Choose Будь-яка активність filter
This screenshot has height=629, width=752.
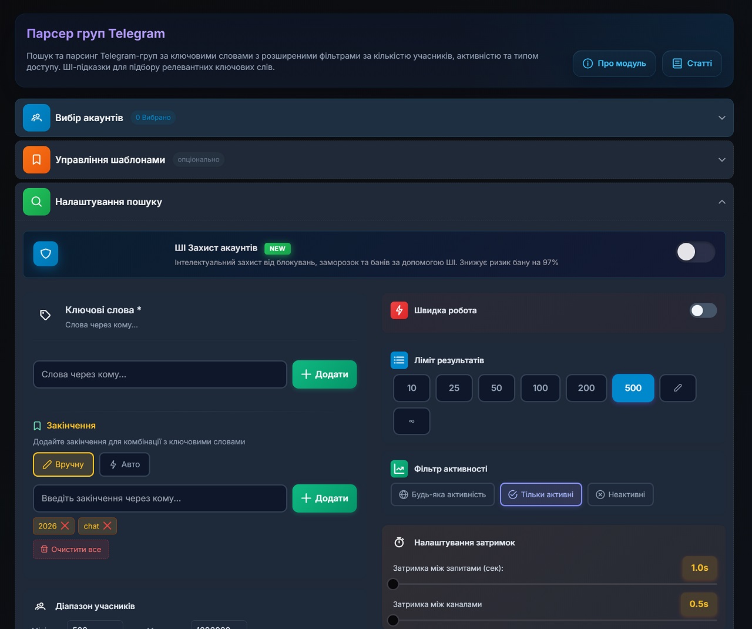click(442, 494)
